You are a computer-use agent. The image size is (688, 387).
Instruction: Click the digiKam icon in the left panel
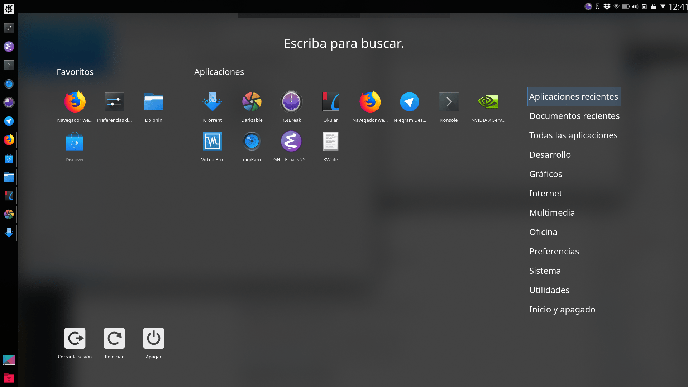9,83
